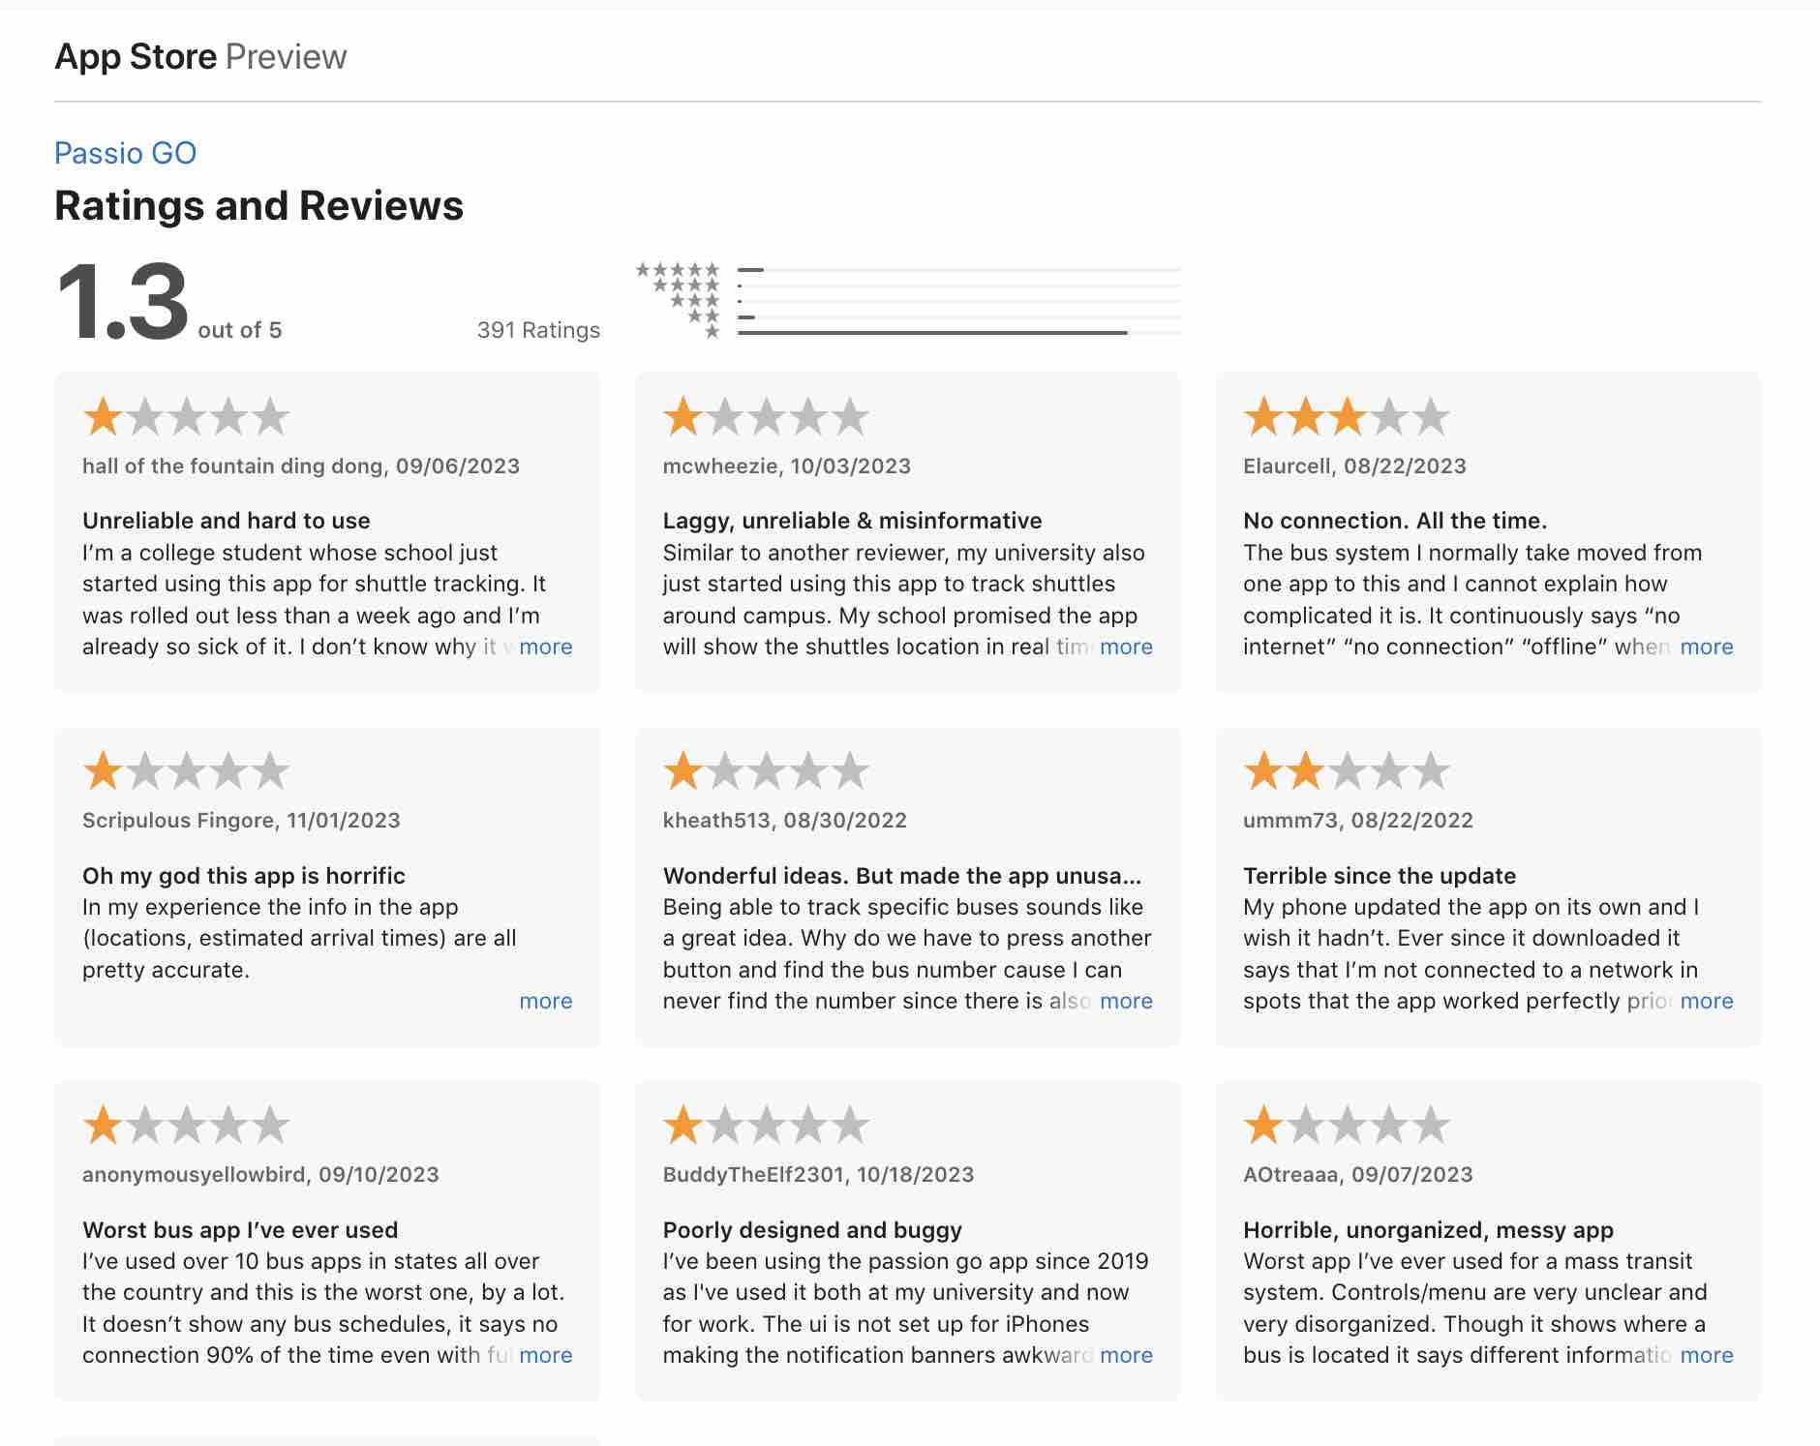Image resolution: width=1820 pixels, height=1446 pixels.
Task: Open the Passio GO app page link
Action: [124, 152]
